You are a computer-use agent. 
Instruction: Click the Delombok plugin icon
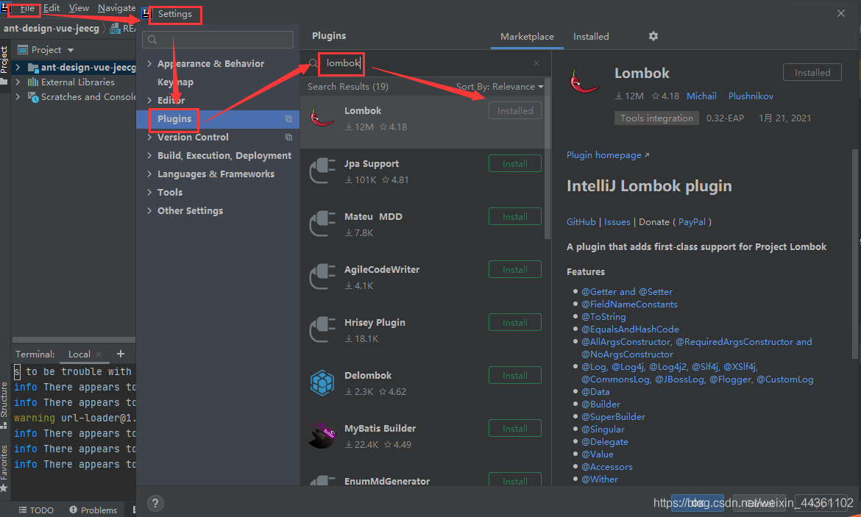point(322,382)
